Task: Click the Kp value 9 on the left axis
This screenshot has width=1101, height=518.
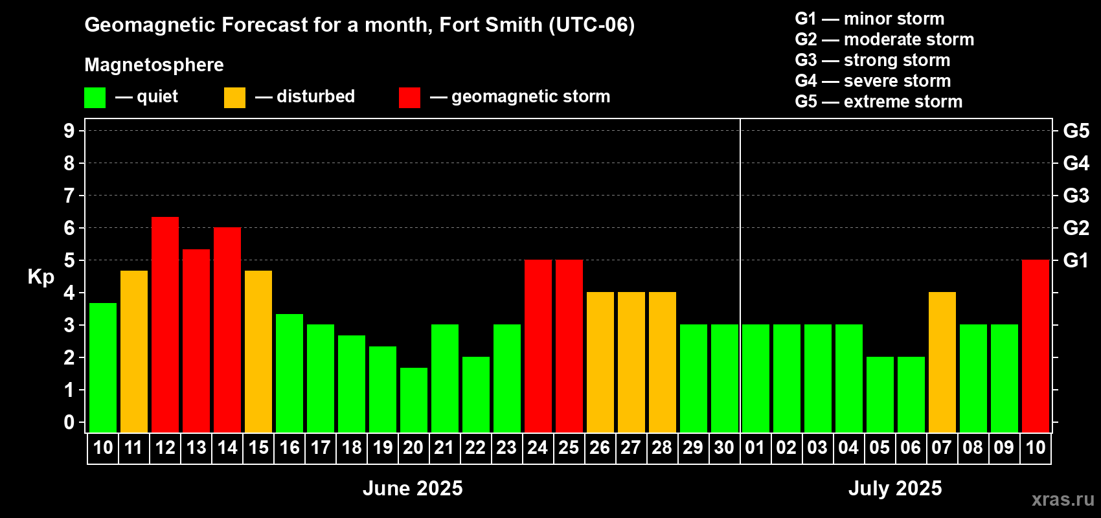Action: click(69, 131)
